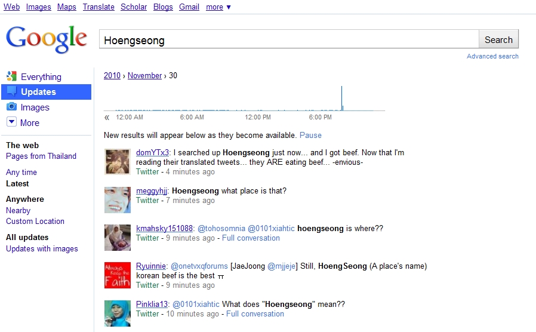The image size is (536, 332).
Task: Pause the live results stream
Action: pyautogui.click(x=310, y=136)
